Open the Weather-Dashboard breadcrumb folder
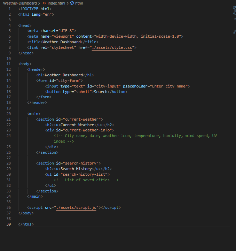This screenshot has width=236, height=251. pos(20,3)
